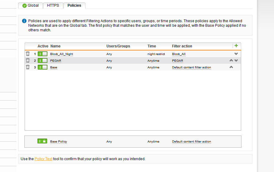Move Base policy up with arrow
This screenshot has width=274, height=172.
tap(231, 67)
